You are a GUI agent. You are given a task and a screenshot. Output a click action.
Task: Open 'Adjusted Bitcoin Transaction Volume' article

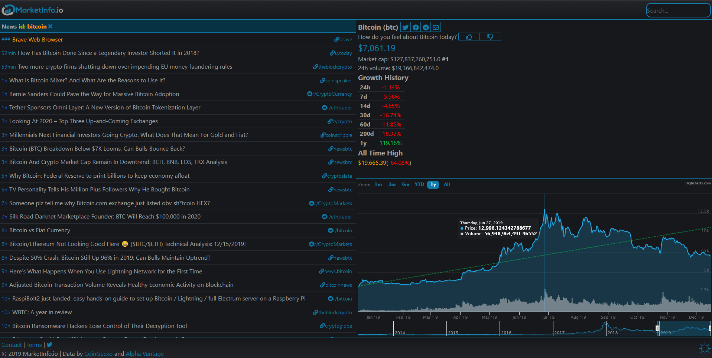pyautogui.click(x=121, y=285)
